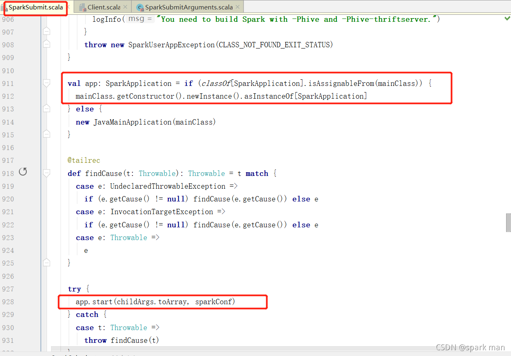Open the Client.scala editor tab
Viewport: 511px width, 356px height.
click(x=104, y=7)
